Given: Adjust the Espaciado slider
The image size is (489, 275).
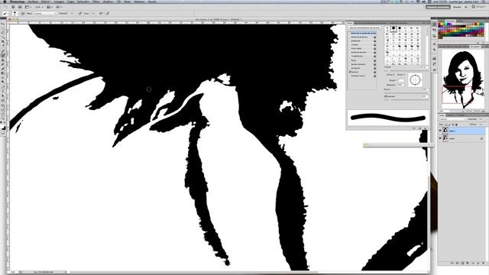Looking at the screenshot, I should tap(406, 99).
